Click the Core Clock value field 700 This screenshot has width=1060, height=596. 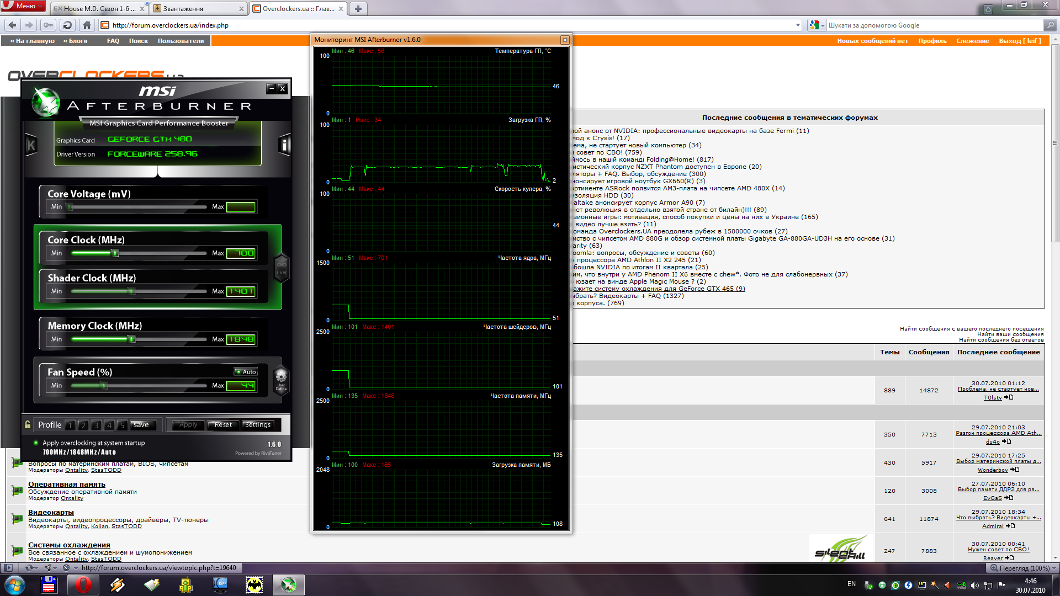(x=241, y=253)
